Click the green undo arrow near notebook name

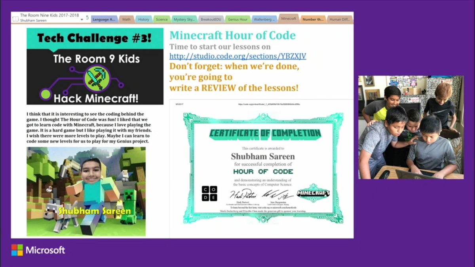pos(87,18)
